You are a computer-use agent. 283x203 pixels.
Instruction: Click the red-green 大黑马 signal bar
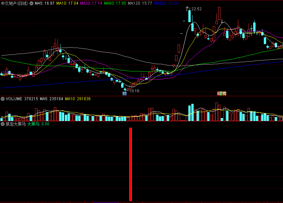click(130, 164)
